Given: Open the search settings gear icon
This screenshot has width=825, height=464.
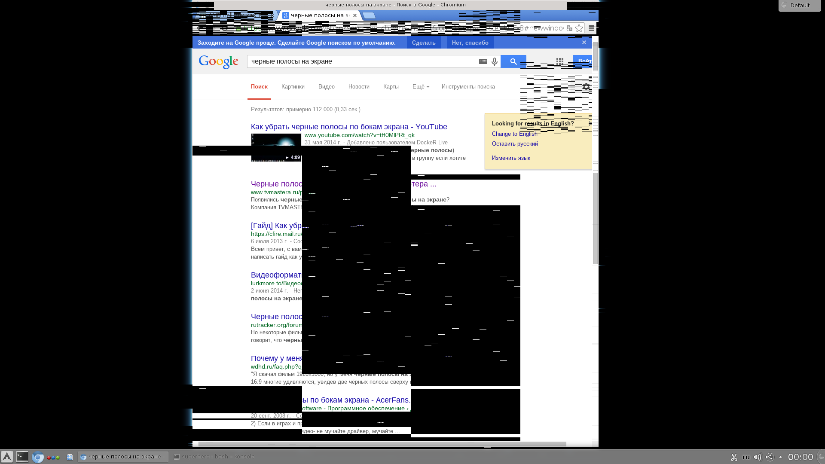Looking at the screenshot, I should coord(586,87).
